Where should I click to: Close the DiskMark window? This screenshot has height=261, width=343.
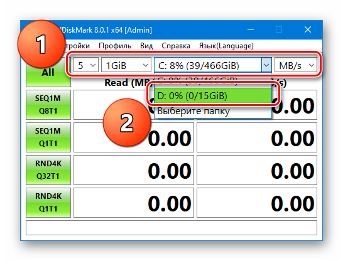[x=308, y=29]
